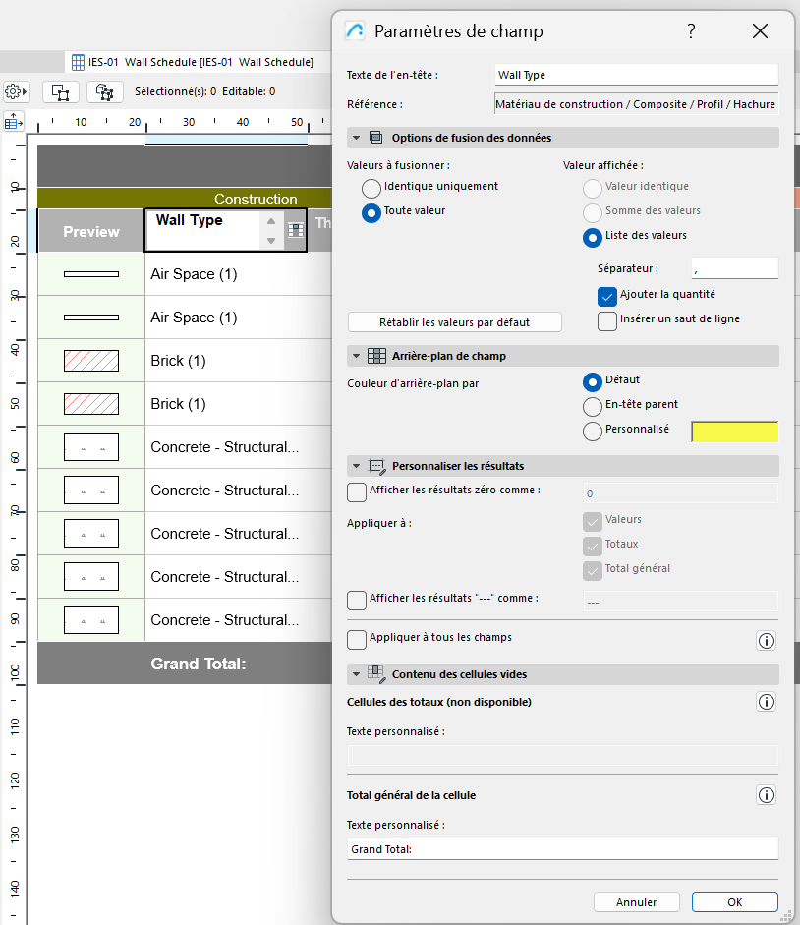Image resolution: width=800 pixels, height=925 pixels.
Task: Click the OK button
Action: coord(734,901)
